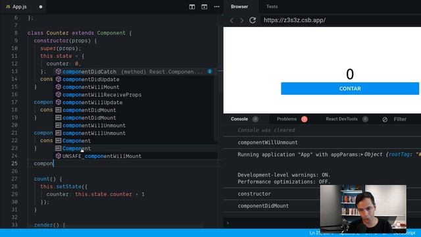421x237 pixels.
Task: Click the method icon beside componentWillReceiveProps
Action: [x=59, y=95]
